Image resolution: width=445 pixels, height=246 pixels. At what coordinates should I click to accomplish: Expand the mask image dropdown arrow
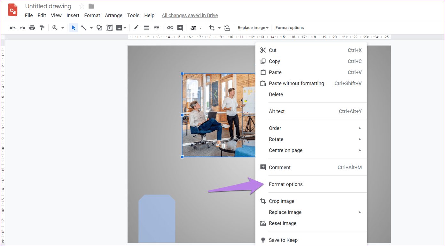pyautogui.click(x=219, y=28)
